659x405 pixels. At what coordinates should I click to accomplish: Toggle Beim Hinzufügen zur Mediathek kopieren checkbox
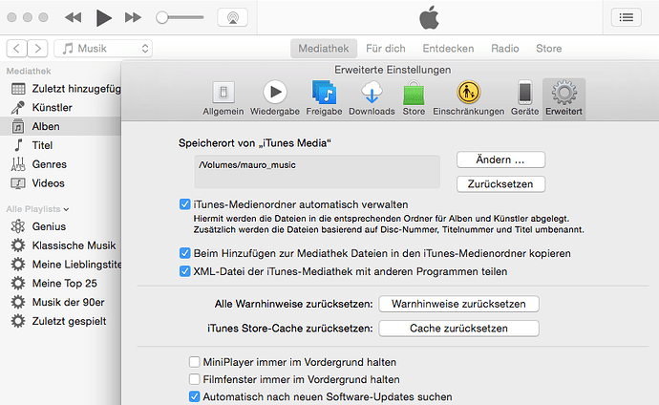point(185,253)
